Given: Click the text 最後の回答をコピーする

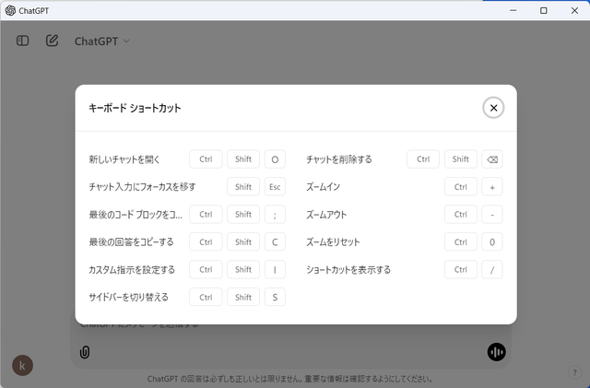Looking at the screenshot, I should [131, 242].
